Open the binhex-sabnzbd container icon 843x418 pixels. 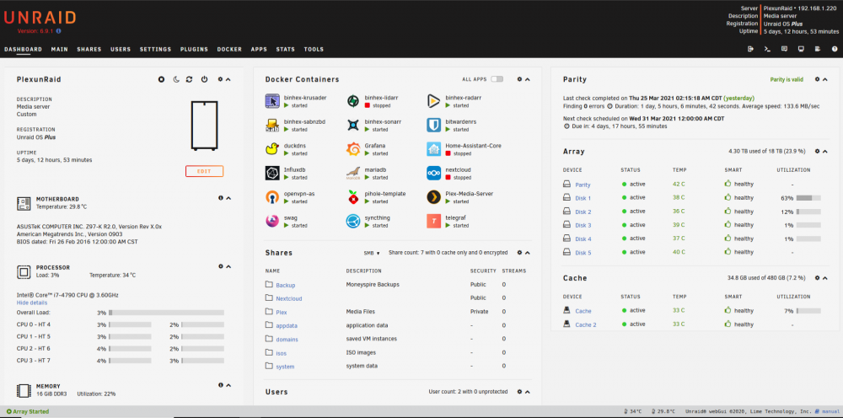click(272, 126)
